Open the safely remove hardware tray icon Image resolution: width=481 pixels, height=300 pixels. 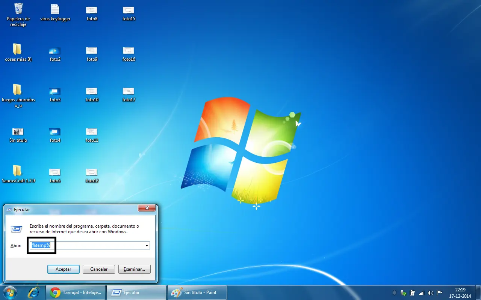(x=404, y=293)
